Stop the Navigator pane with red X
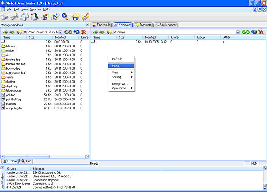This screenshot has height=192, width=267. [x=261, y=32]
